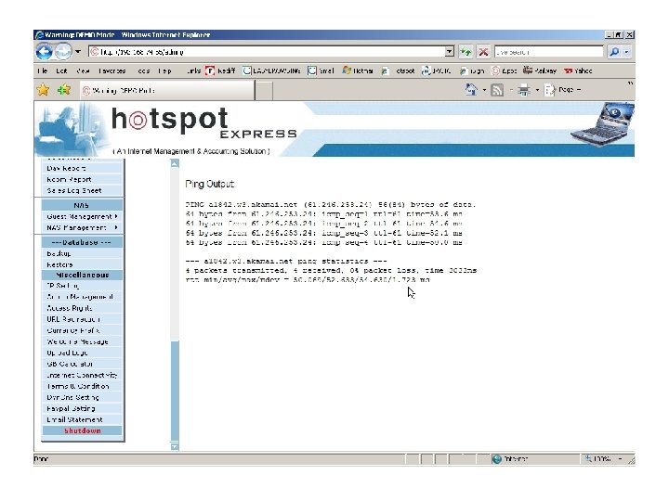Image resolution: width=669 pixels, height=501 pixels.
Task: Open the Rediff link in Links bar
Action: point(220,71)
